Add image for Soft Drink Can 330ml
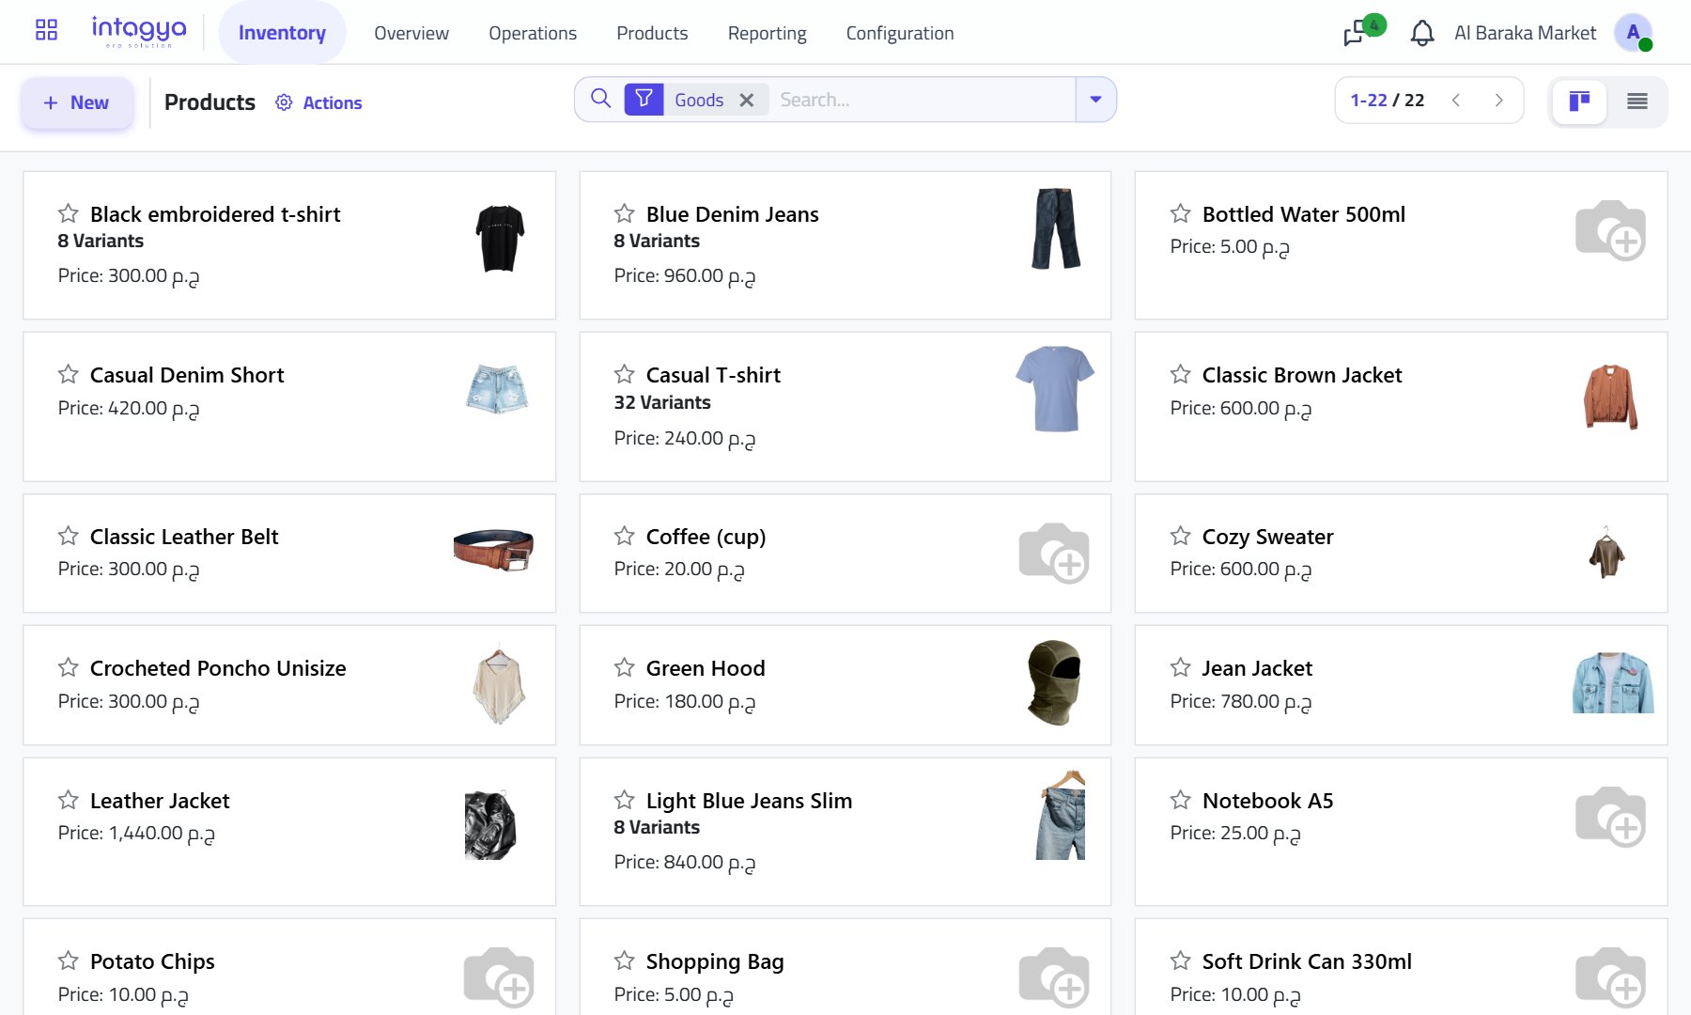 [x=1610, y=977]
